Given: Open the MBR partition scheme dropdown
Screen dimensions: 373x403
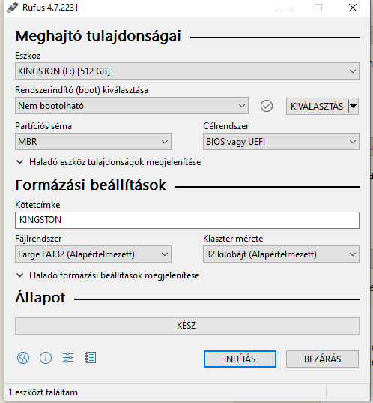Looking at the screenshot, I should click(93, 142).
